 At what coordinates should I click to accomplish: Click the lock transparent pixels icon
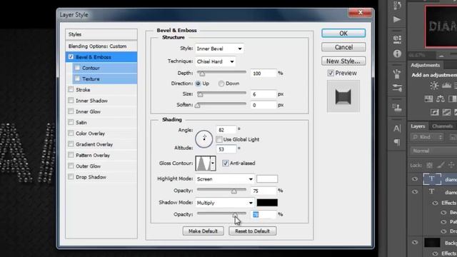(x=429, y=165)
